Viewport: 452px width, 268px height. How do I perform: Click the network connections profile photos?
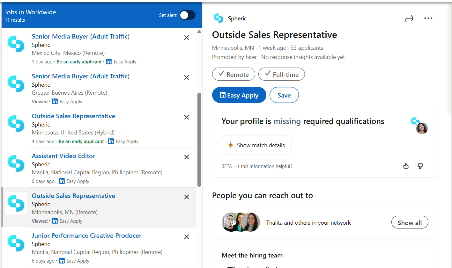[241, 222]
